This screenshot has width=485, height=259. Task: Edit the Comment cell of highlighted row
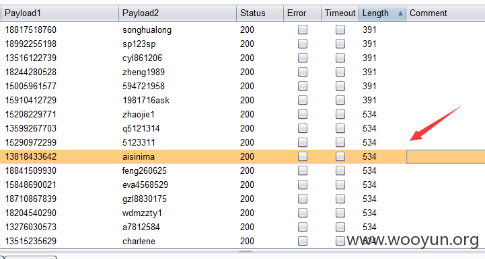pyautogui.click(x=445, y=156)
